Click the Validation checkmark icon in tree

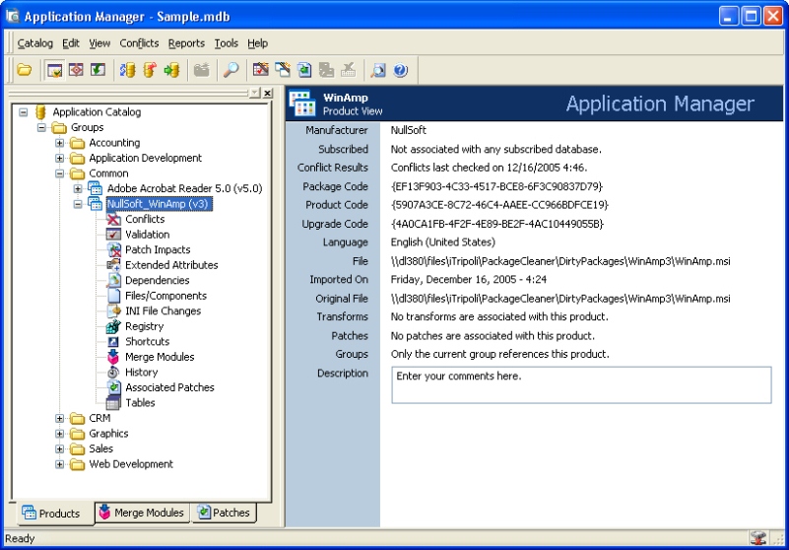tap(113, 235)
